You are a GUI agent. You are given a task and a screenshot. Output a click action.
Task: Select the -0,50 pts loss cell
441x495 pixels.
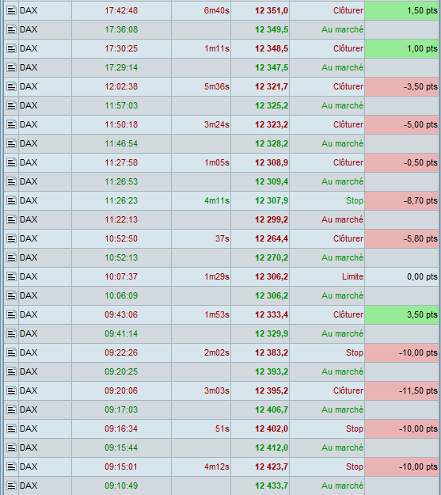coord(402,162)
